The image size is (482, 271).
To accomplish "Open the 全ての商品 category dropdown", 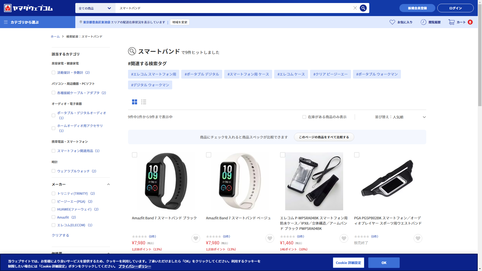I will pyautogui.click(x=95, y=8).
